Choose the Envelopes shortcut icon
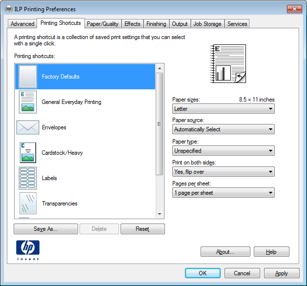 coord(28,127)
